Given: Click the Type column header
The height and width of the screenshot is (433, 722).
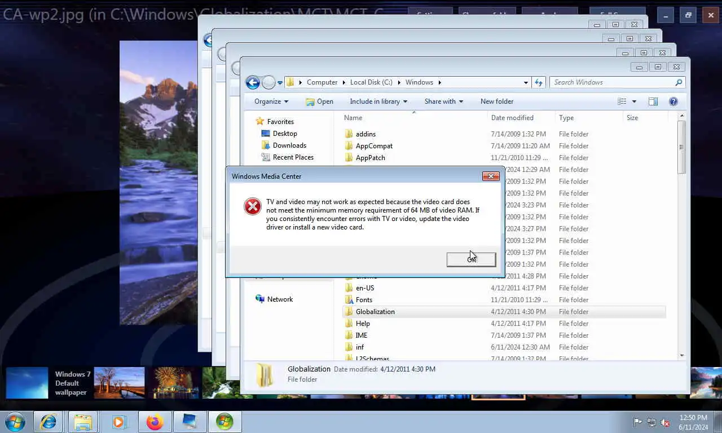Looking at the screenshot, I should point(589,118).
